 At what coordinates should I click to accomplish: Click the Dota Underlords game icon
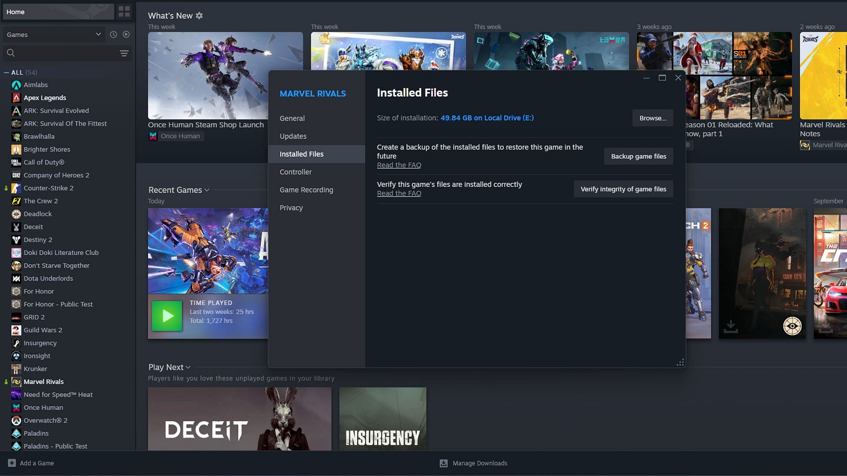pyautogui.click(x=16, y=279)
